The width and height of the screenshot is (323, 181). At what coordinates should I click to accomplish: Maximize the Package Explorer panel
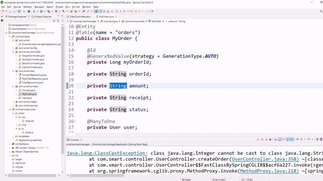tap(62, 16)
